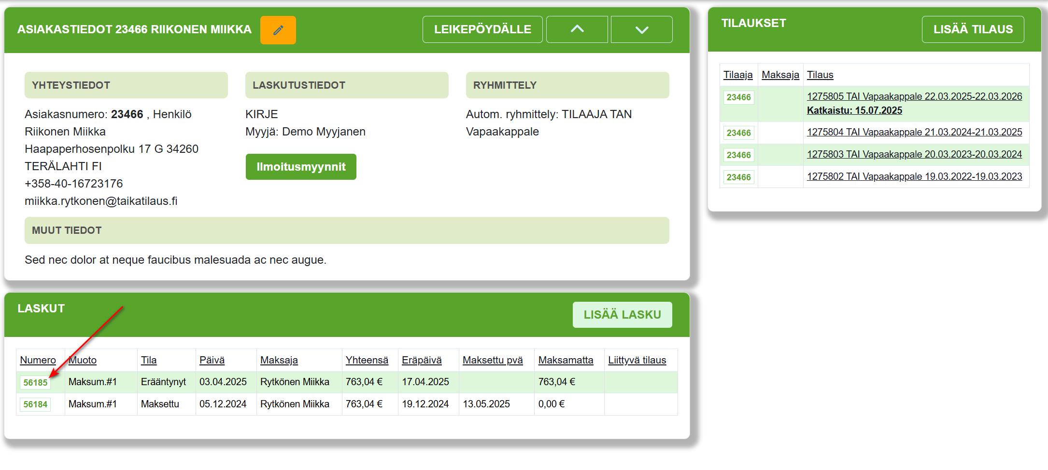
Task: Open order 1275804 TAI Vapaakappale
Action: [x=914, y=132]
